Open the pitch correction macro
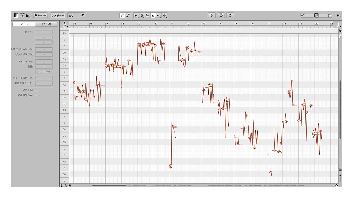The image size is (353, 198). (212, 15)
